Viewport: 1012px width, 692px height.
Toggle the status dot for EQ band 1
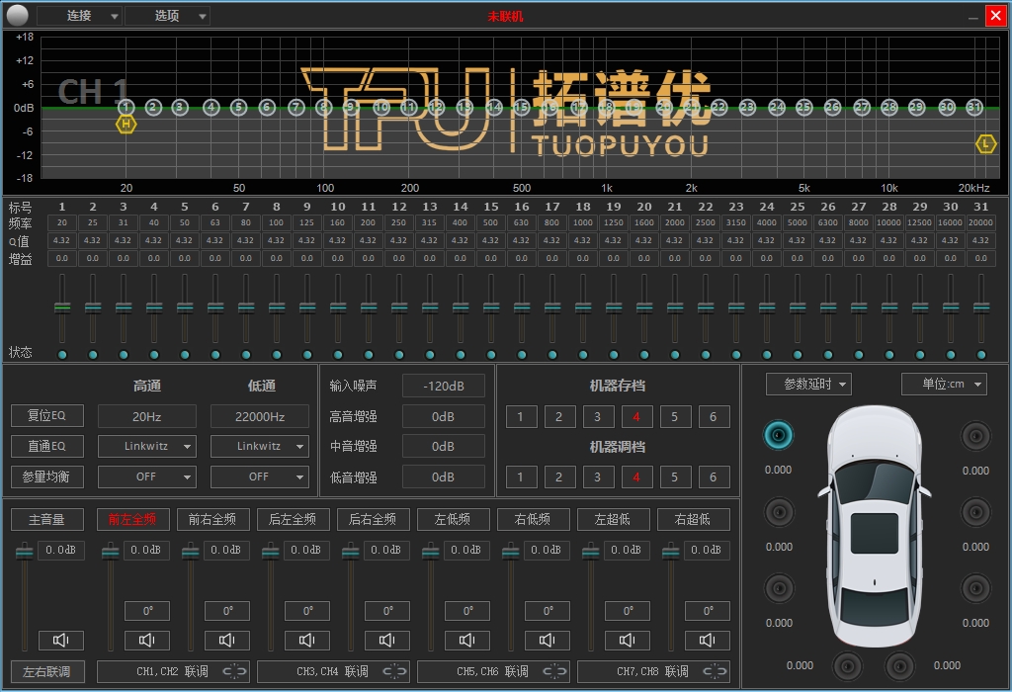click(x=62, y=354)
